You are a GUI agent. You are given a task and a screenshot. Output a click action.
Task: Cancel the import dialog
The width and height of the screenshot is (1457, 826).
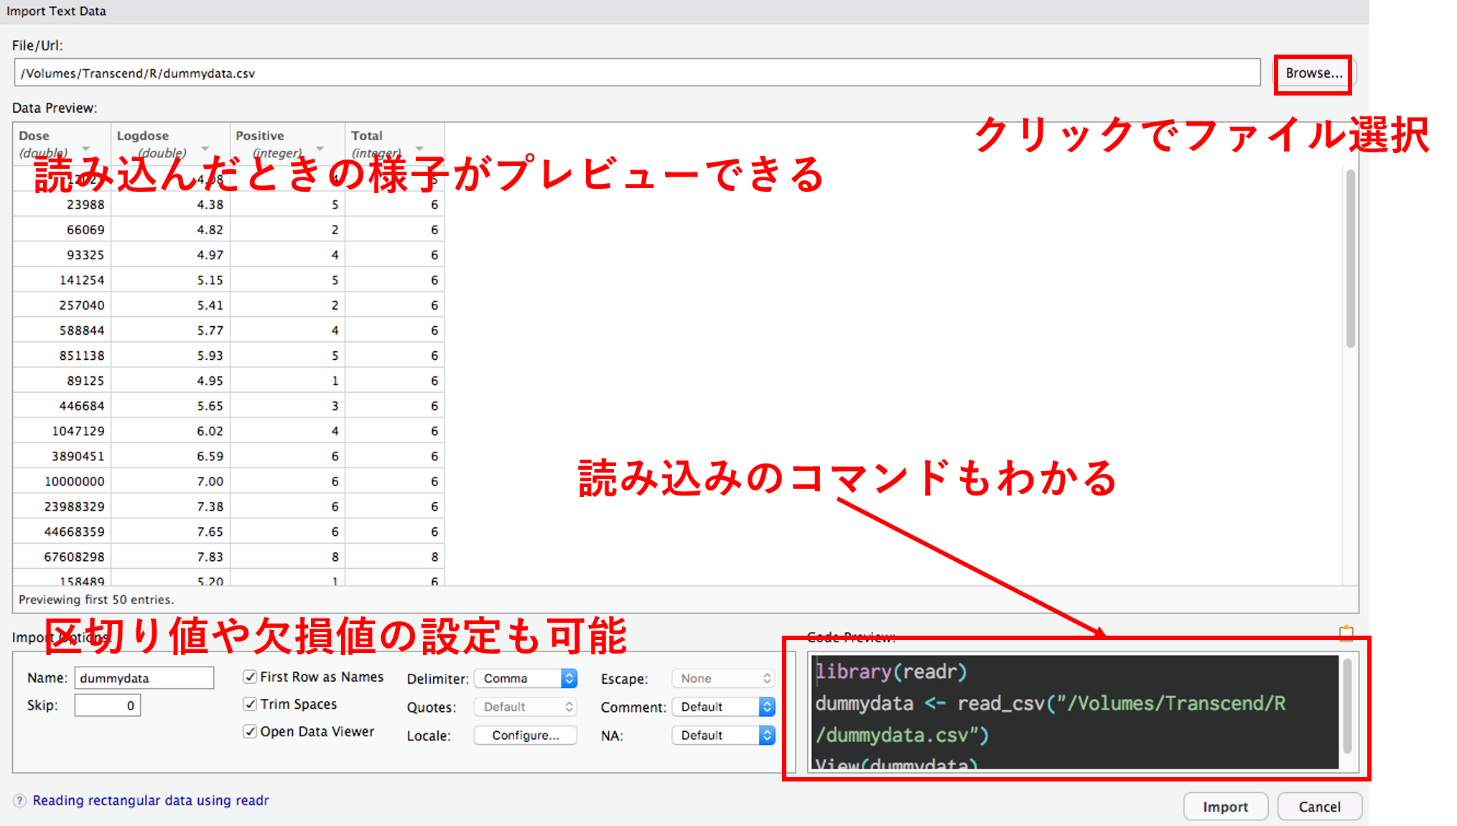pos(1319,805)
